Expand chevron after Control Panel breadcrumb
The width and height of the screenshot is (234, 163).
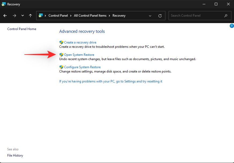point(71,16)
